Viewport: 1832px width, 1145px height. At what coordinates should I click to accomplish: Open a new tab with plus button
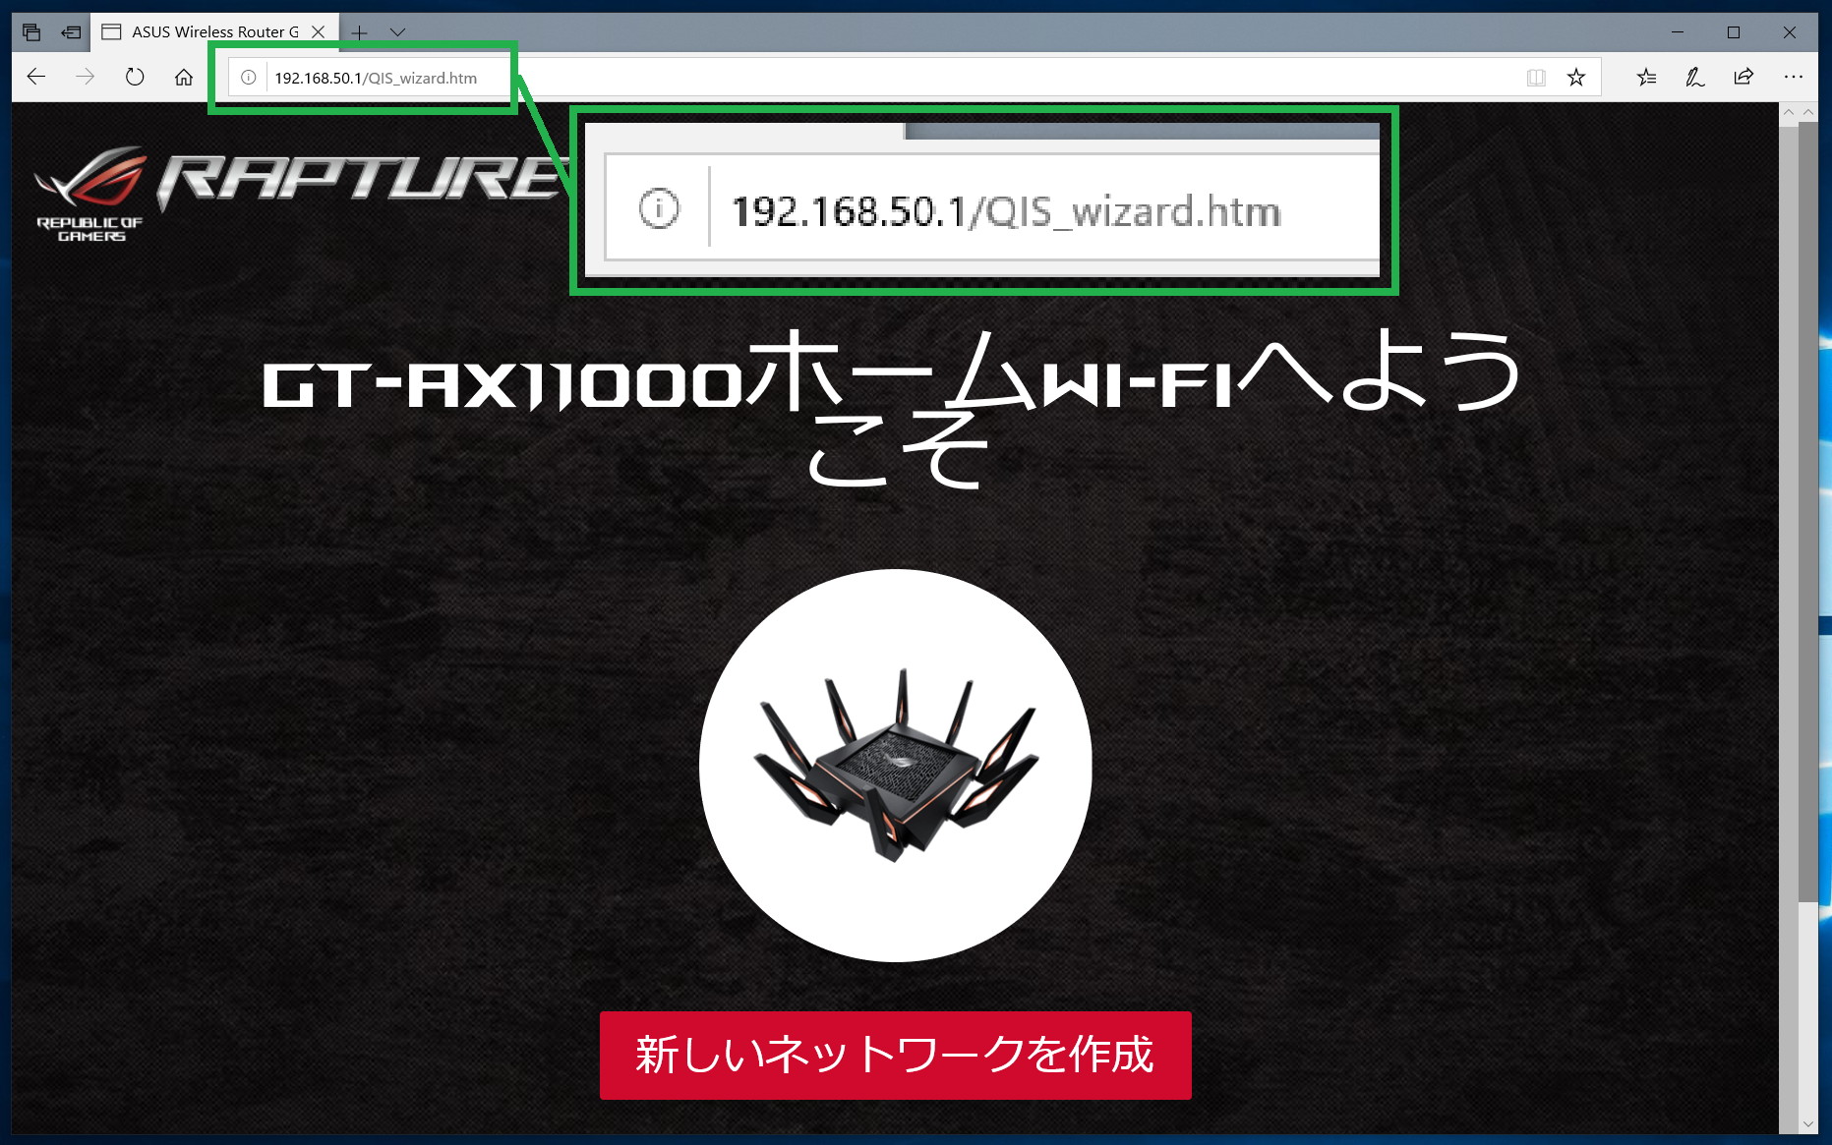click(360, 32)
